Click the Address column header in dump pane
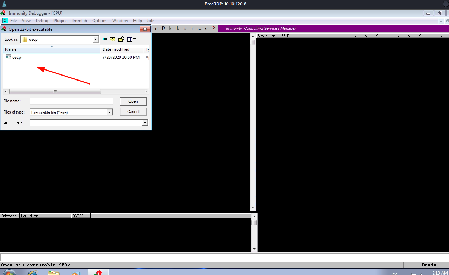 (x=10, y=216)
